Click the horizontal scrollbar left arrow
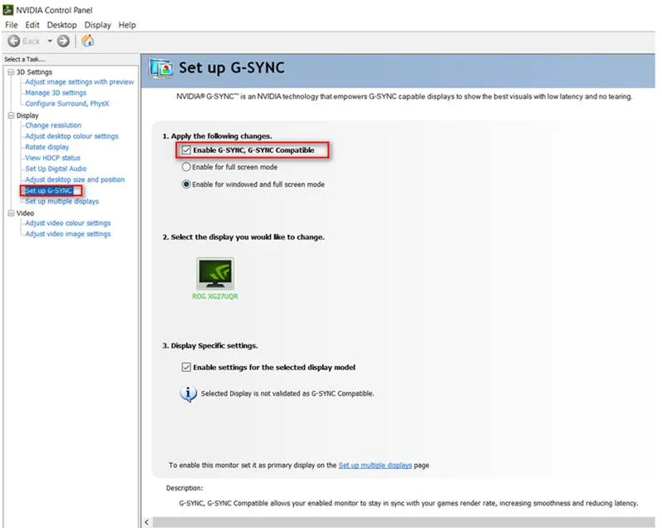 [x=149, y=521]
